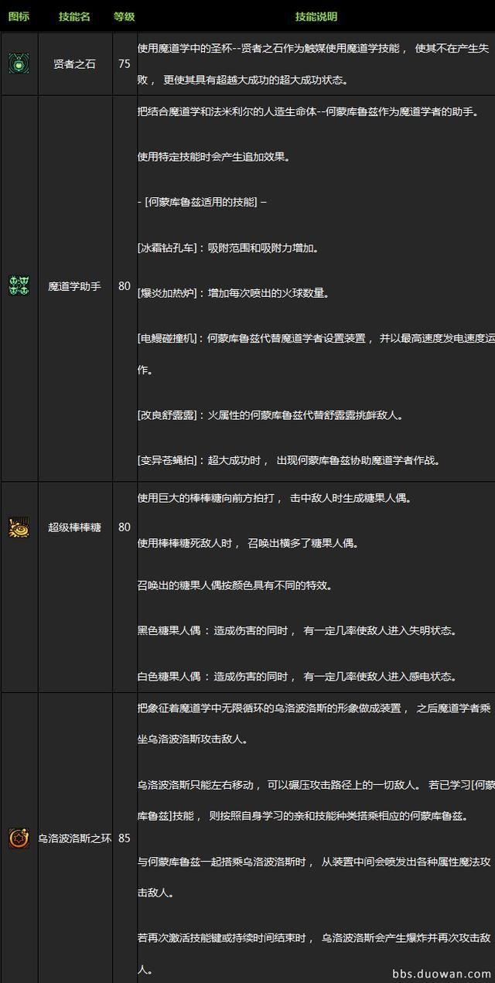
Task: Click the line 使用棒棒糖死敌人时
Action: pos(248,544)
